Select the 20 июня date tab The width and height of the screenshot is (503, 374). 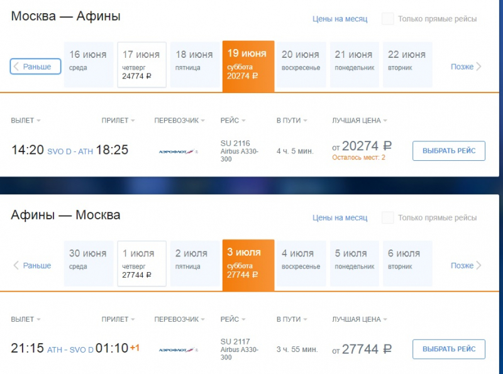tap(301, 64)
